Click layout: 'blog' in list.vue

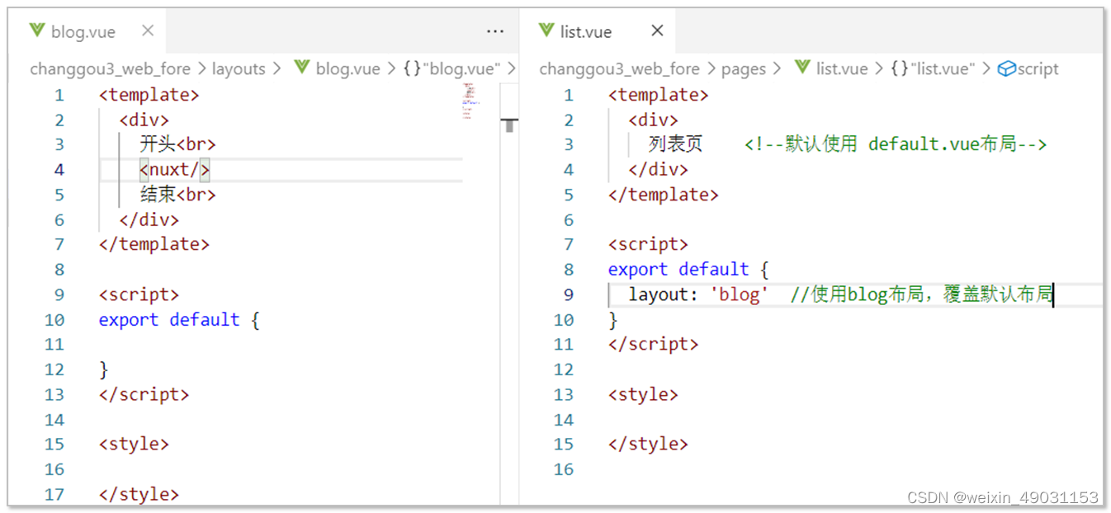click(x=698, y=294)
